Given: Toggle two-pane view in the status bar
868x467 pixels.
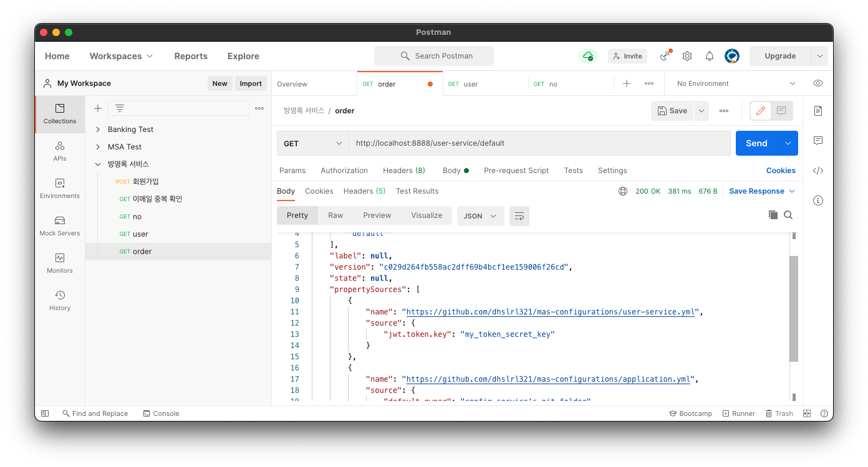Looking at the screenshot, I should [x=807, y=413].
